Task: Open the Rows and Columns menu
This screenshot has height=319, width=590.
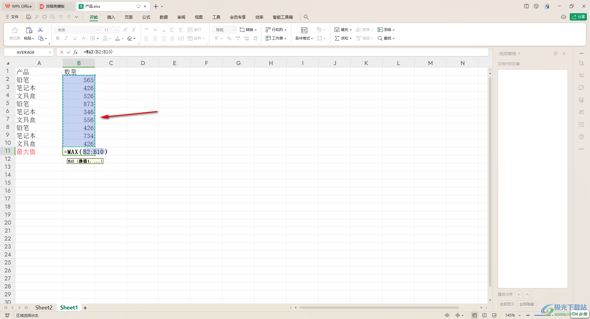Action: tap(276, 30)
